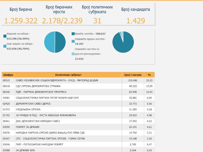Image resolution: width=203 pixels, height=152 pixels.
Task: Click the % column header
Action: point(149,75)
